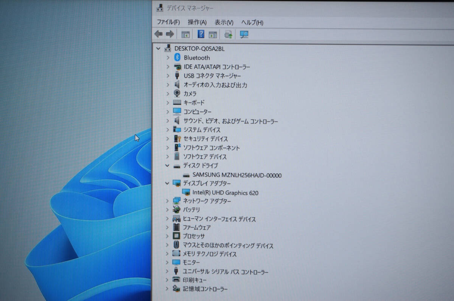This screenshot has width=454, height=301.
Task: Open the 操作(A) menu
Action: coord(197,22)
